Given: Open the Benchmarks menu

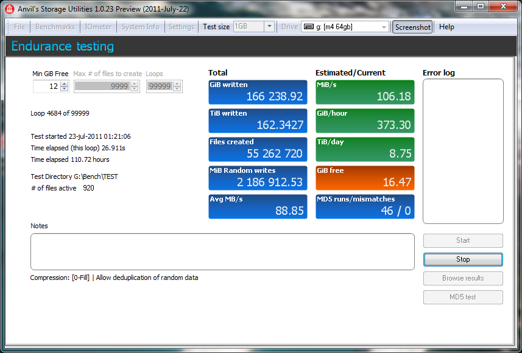Looking at the screenshot, I should coord(55,27).
